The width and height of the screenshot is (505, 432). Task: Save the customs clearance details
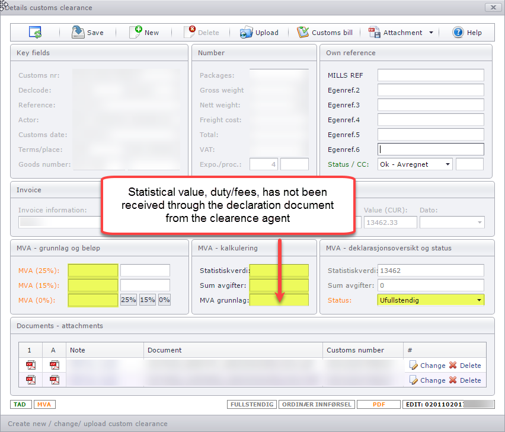click(x=88, y=33)
